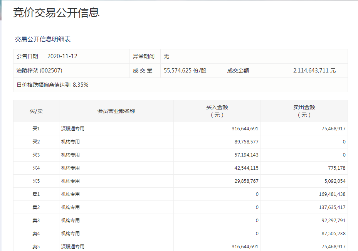The image size is (358, 251).
Task: Click 深股通专用 in the 卖5 row
Action: pyautogui.click(x=73, y=246)
